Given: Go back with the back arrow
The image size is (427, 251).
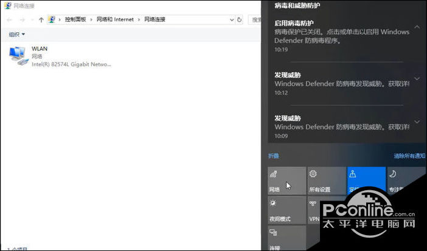Looking at the screenshot, I should [x=9, y=19].
